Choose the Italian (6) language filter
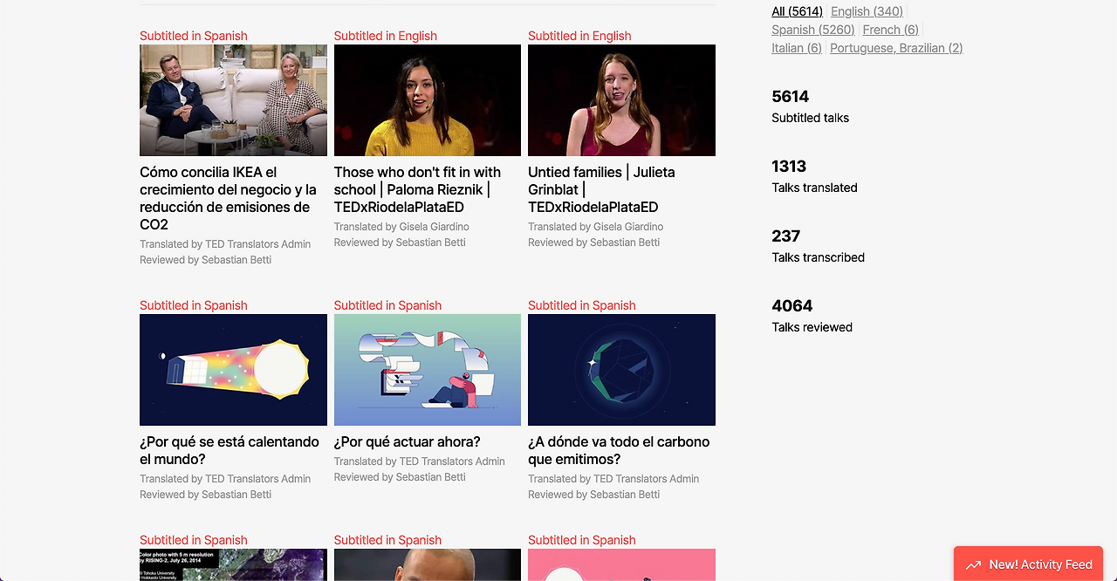Viewport: 1117px width, 581px height. click(797, 48)
